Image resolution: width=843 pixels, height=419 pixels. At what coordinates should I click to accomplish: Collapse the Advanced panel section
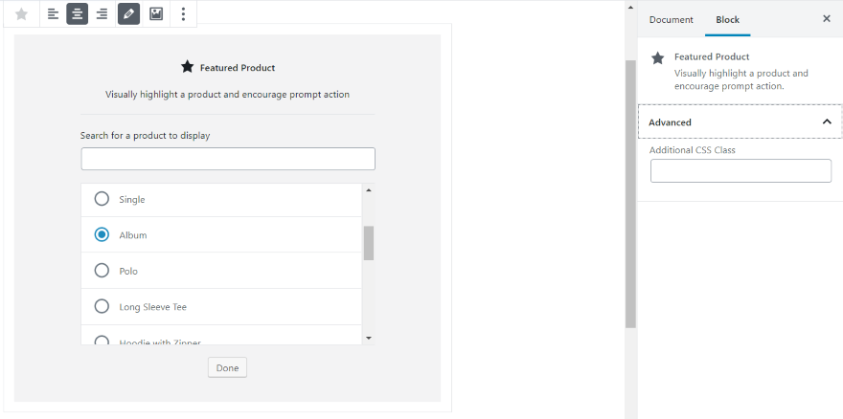pos(827,122)
